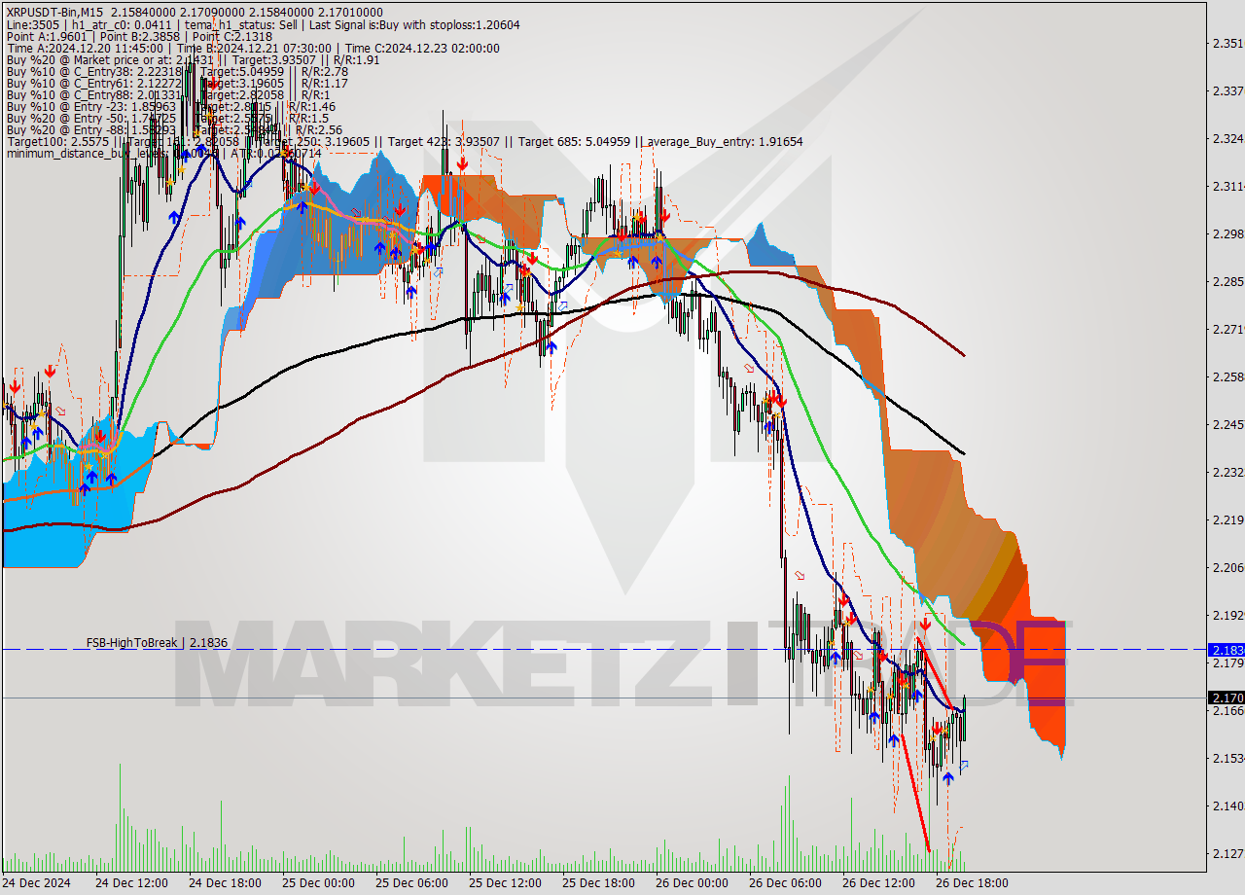Click the 2.245 price axis label
Viewport: 1245px width, 895px height.
(1227, 424)
